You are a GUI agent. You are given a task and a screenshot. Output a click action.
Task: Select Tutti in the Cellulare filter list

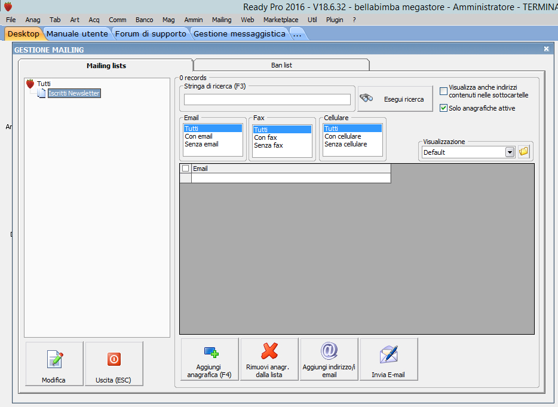coord(352,128)
